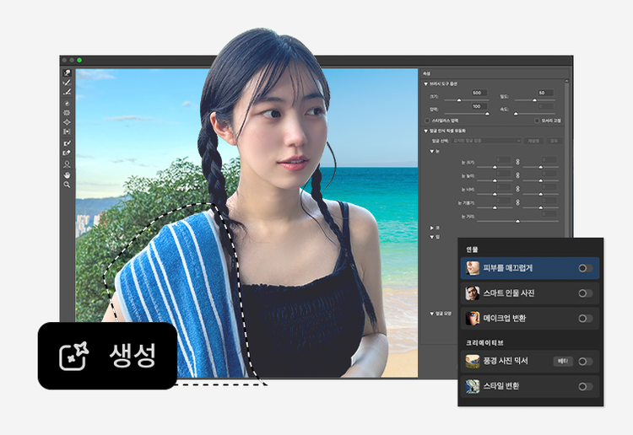This screenshot has height=435, width=633.
Task: Select the Pucker tool
Action: [67, 113]
